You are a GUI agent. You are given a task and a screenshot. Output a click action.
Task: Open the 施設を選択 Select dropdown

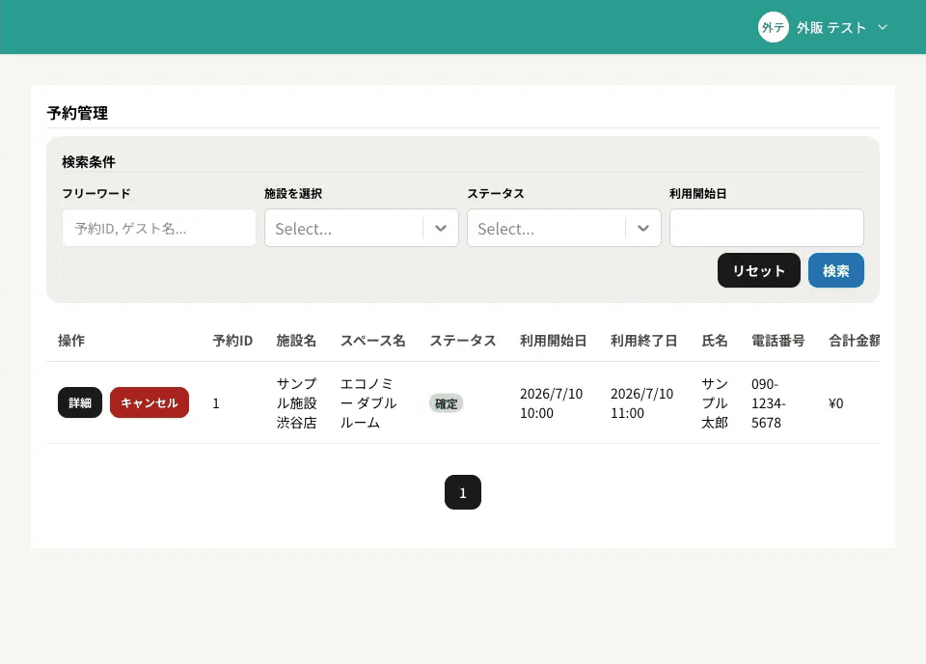point(362,228)
